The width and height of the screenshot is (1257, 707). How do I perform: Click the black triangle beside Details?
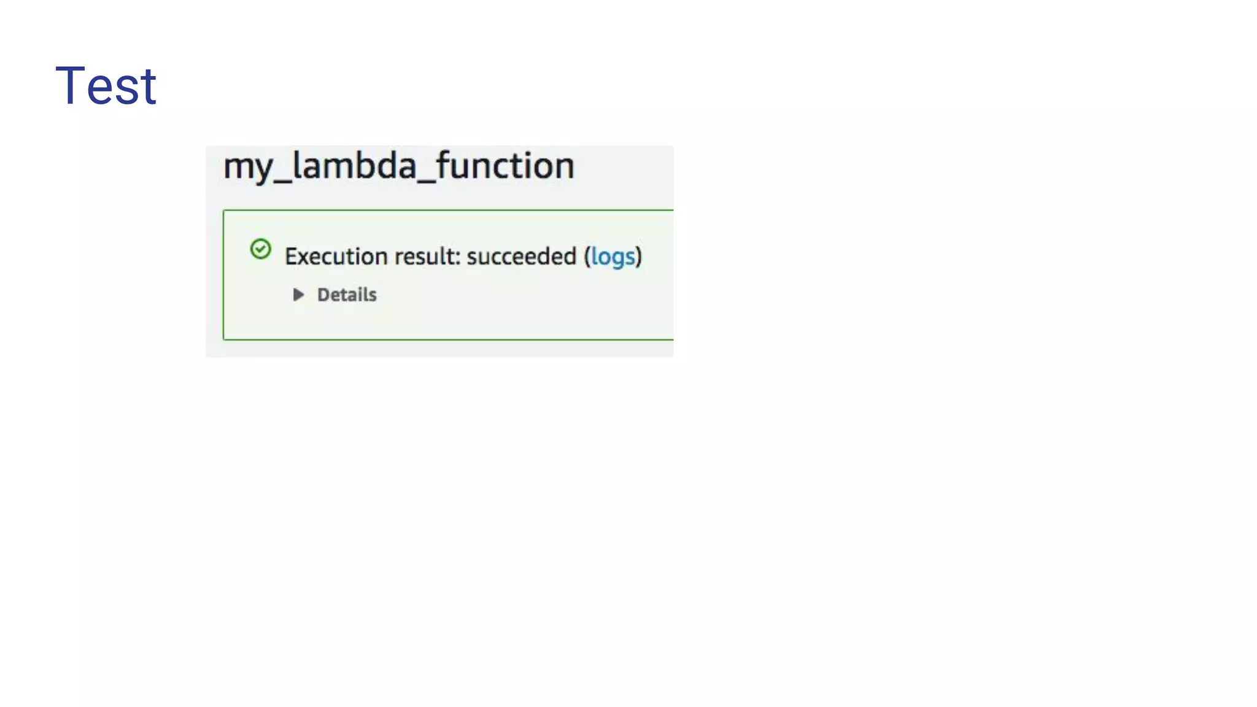[298, 295]
